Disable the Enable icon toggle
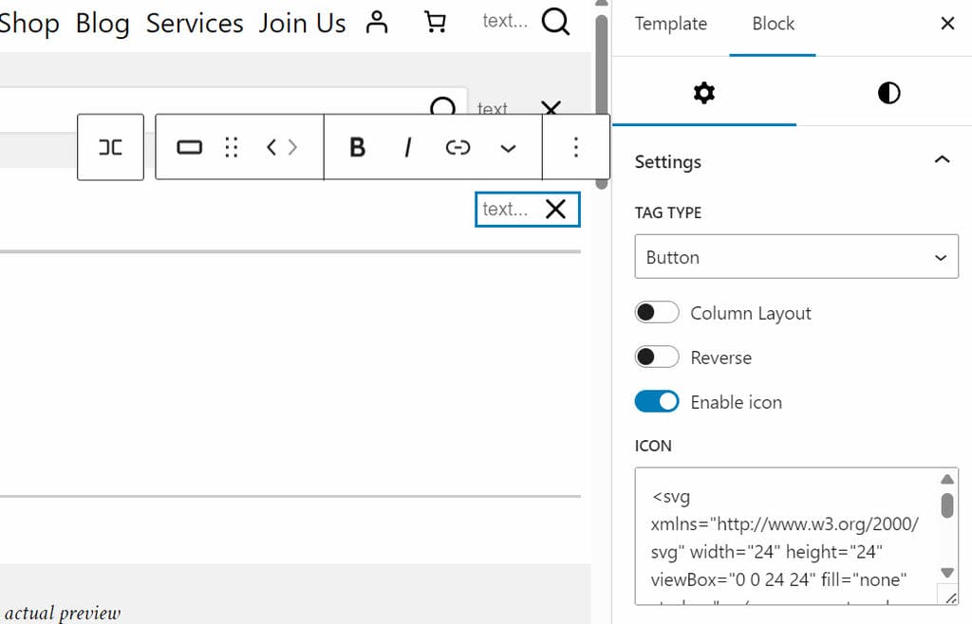This screenshot has width=972, height=624. click(x=657, y=401)
